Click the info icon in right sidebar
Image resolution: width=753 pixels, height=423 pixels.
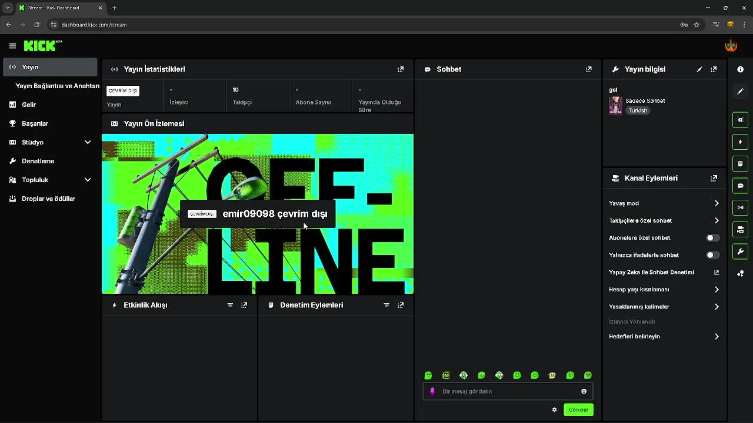[x=740, y=69]
